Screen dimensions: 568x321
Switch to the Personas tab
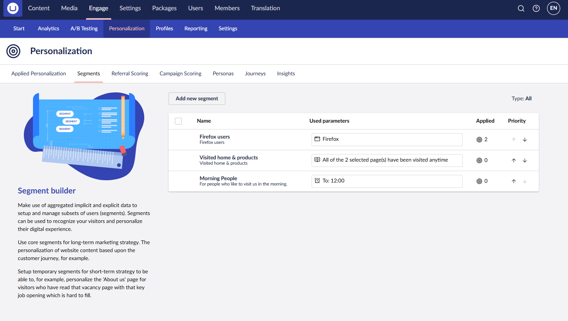point(223,73)
